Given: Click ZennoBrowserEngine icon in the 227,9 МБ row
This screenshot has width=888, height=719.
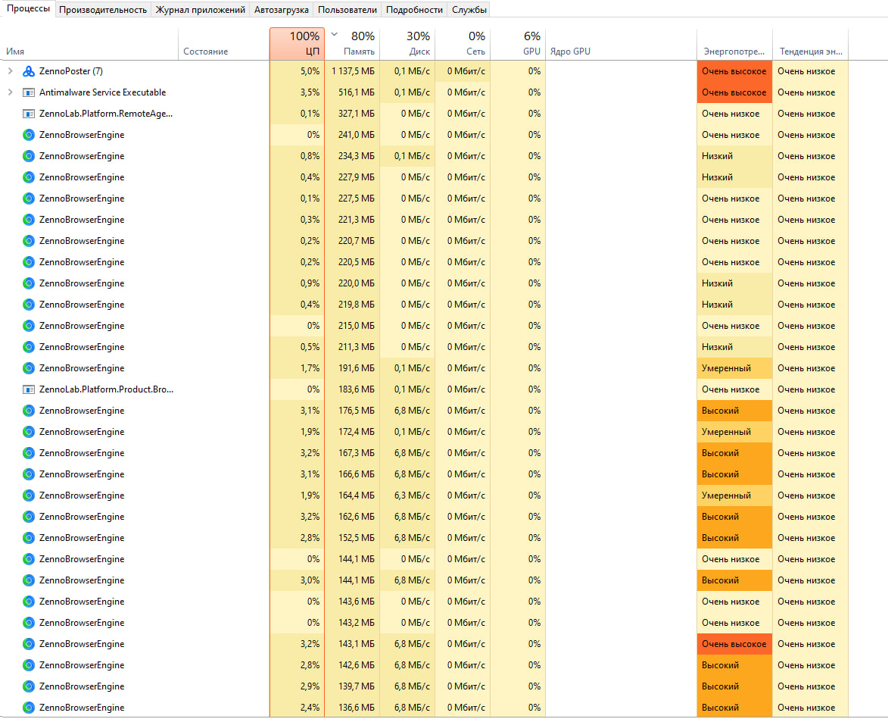Looking at the screenshot, I should pyautogui.click(x=29, y=177).
